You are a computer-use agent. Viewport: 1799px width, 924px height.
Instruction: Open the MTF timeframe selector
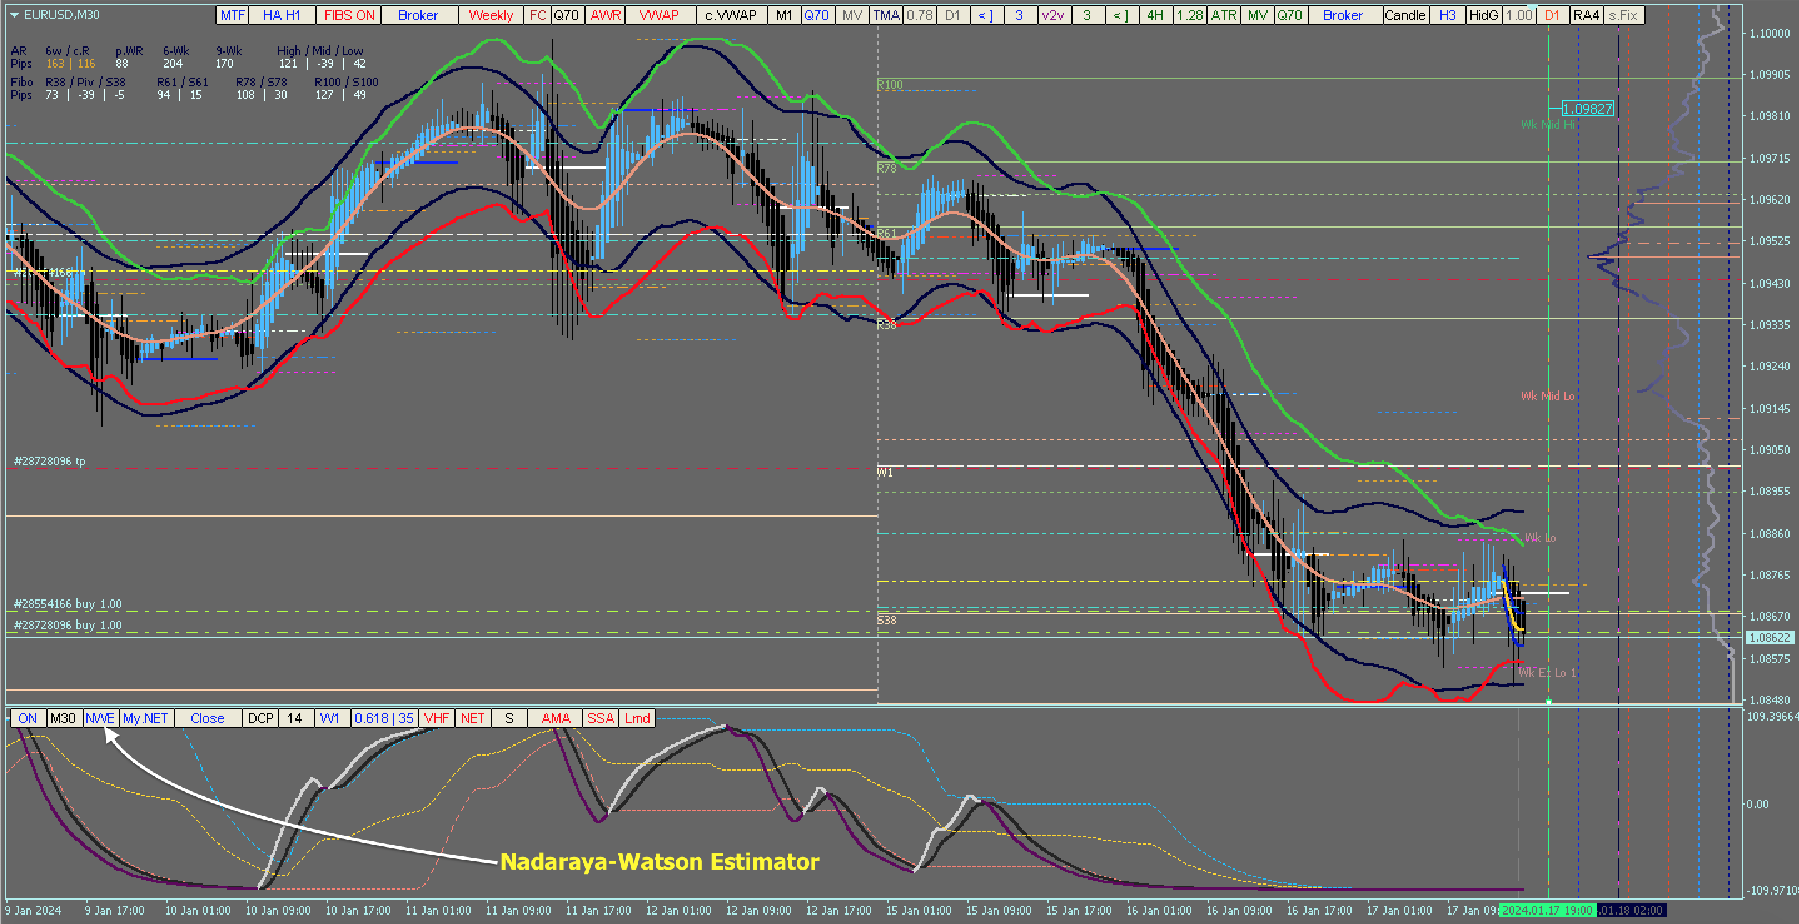(233, 16)
